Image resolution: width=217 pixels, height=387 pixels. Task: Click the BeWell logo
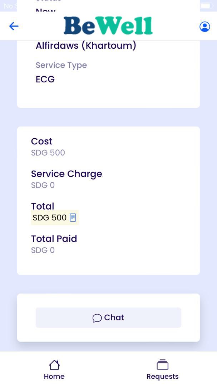(x=108, y=26)
